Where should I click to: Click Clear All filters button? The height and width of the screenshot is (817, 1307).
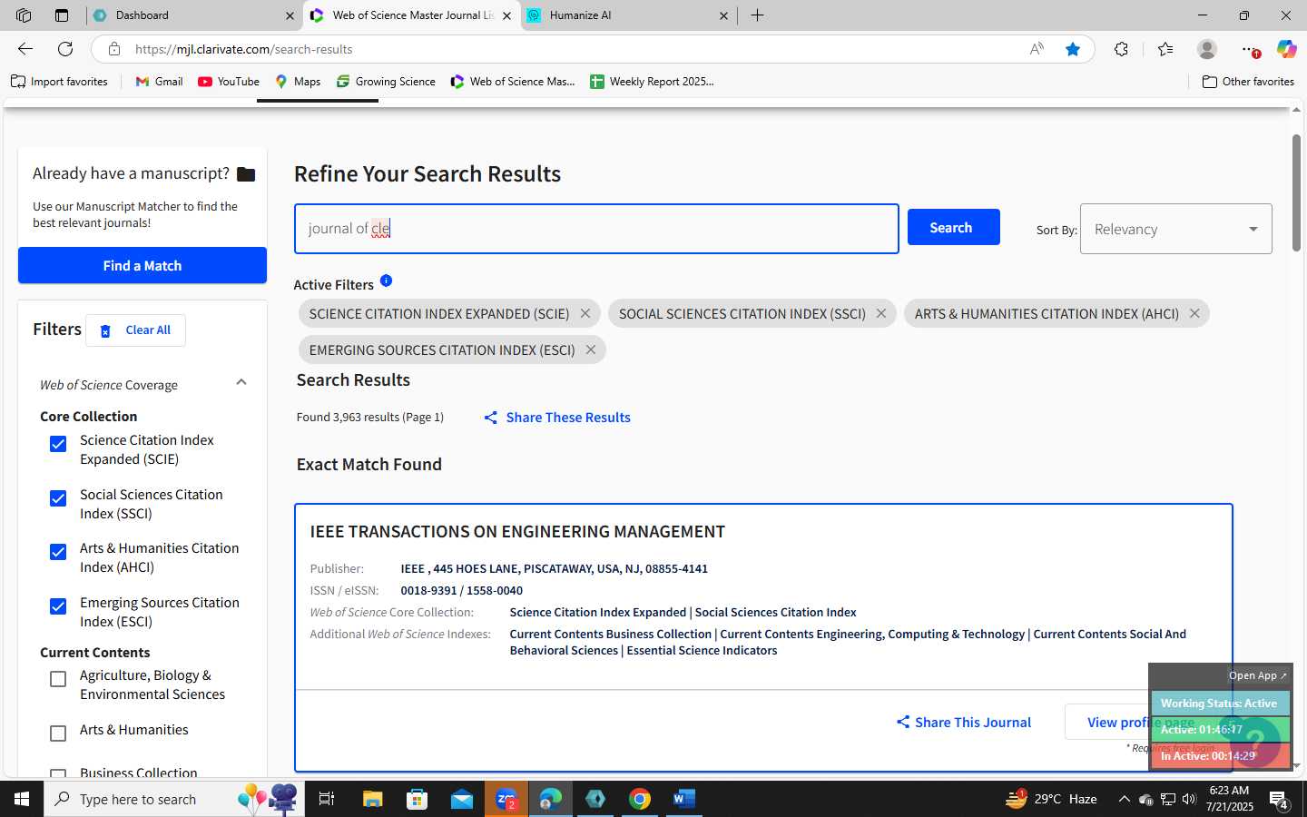[x=135, y=330]
